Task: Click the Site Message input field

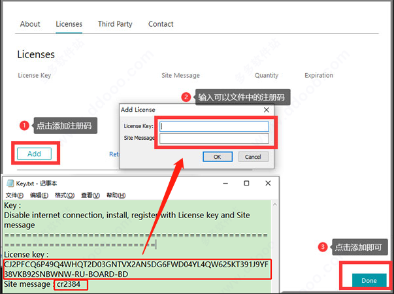Action: tap(214, 139)
